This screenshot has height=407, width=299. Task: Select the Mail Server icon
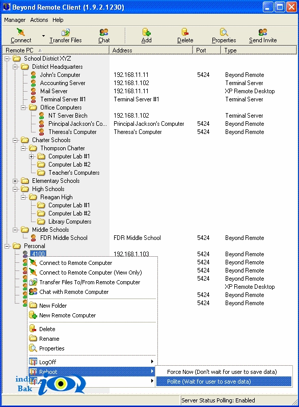tap(33, 91)
